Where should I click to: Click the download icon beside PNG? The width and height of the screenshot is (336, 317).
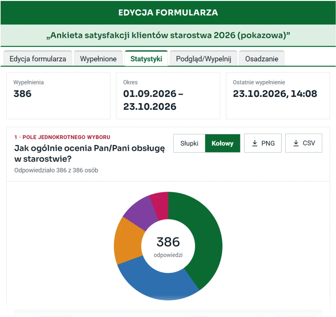click(x=255, y=143)
